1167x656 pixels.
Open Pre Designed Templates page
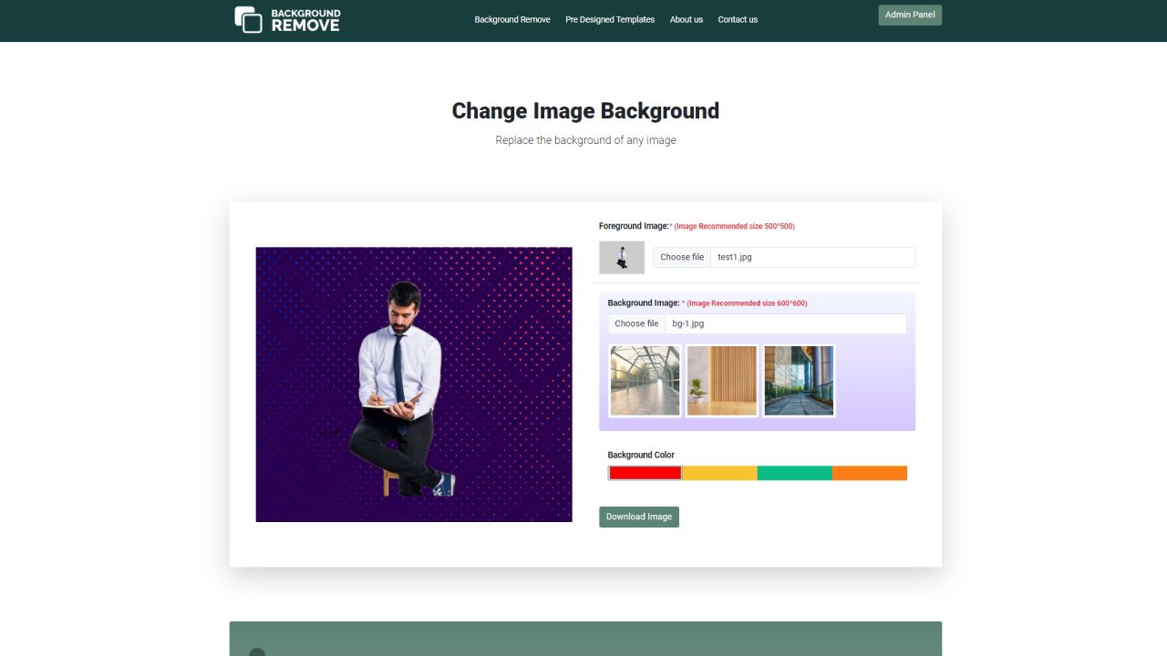610,19
